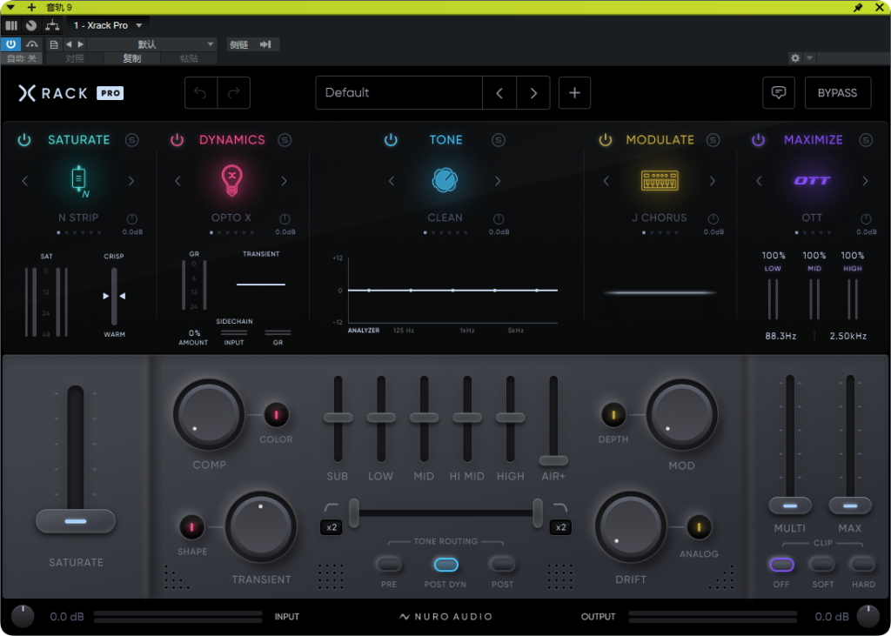The image size is (891, 636).
Task: Set clip mode to HARD
Action: [862, 565]
